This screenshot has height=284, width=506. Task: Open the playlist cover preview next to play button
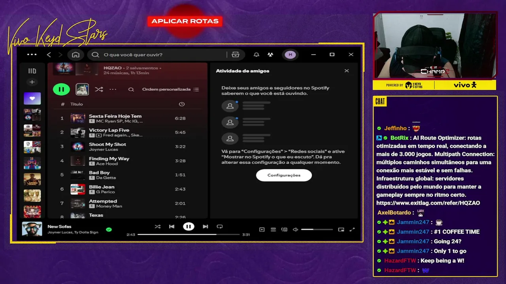click(82, 89)
